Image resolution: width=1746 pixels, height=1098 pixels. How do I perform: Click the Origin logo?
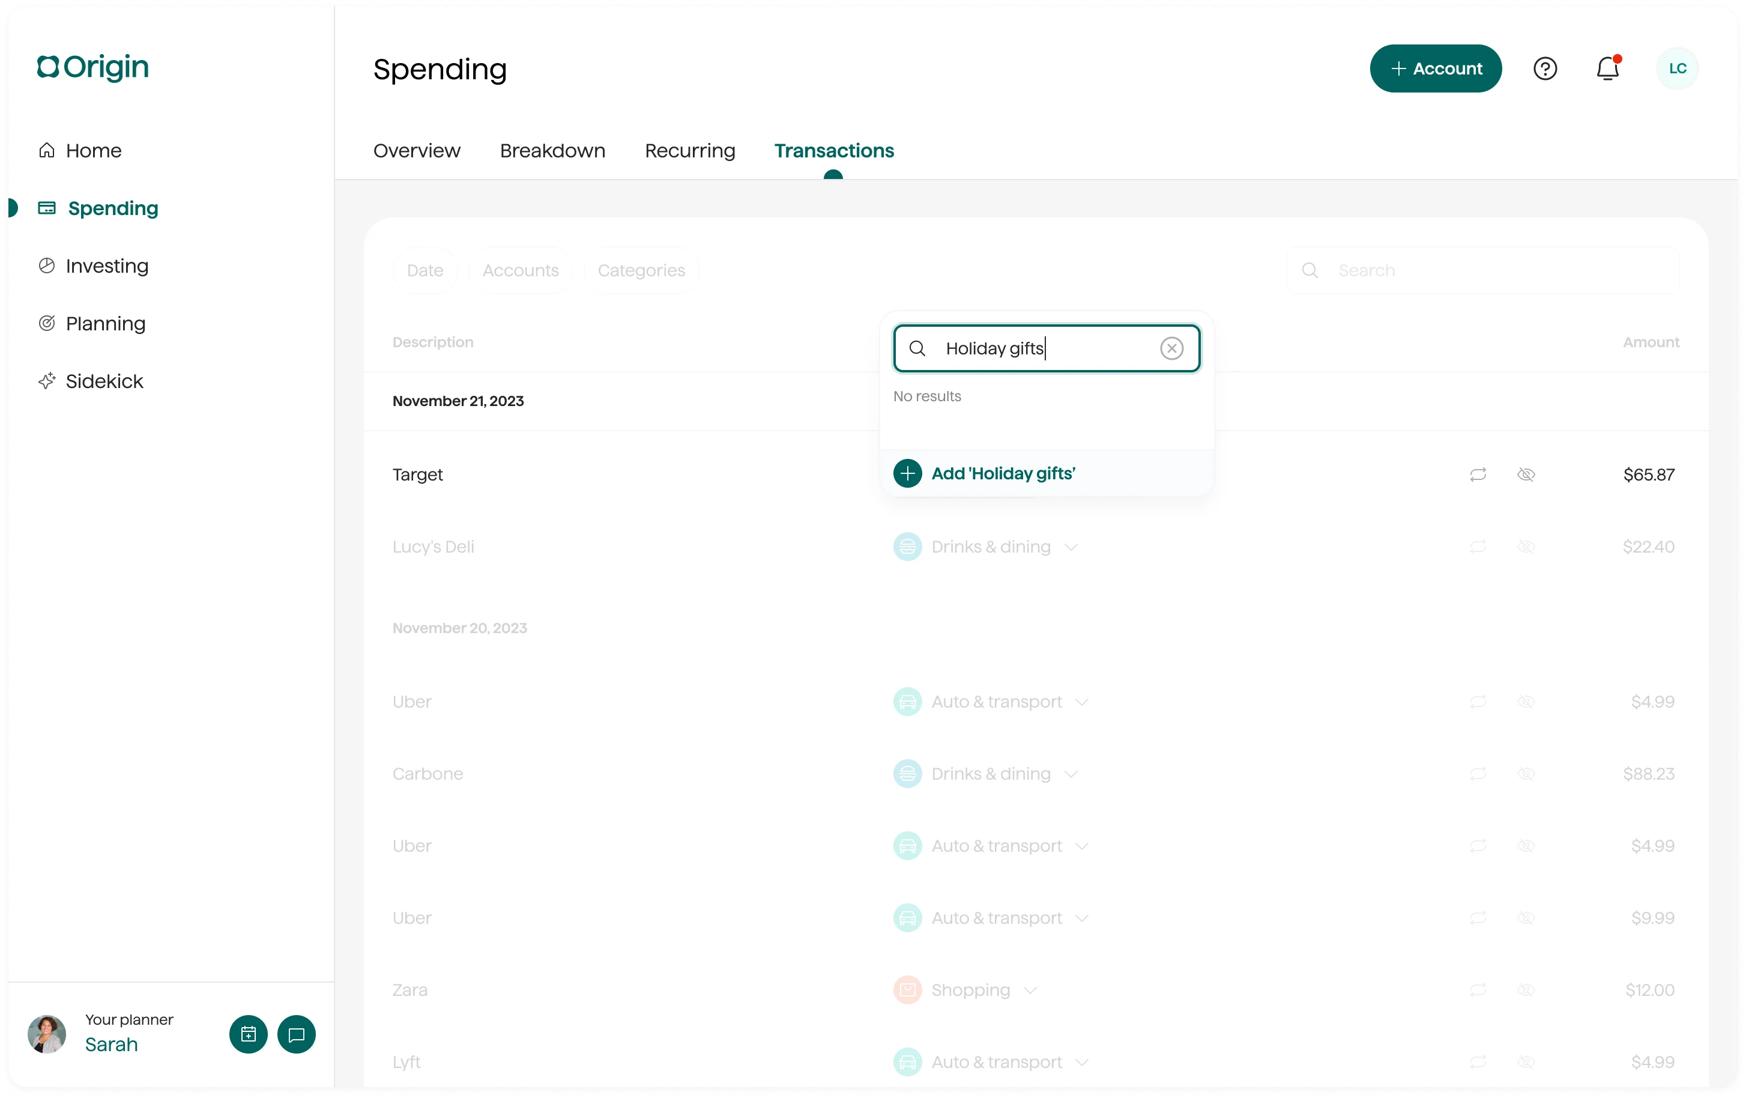(93, 67)
